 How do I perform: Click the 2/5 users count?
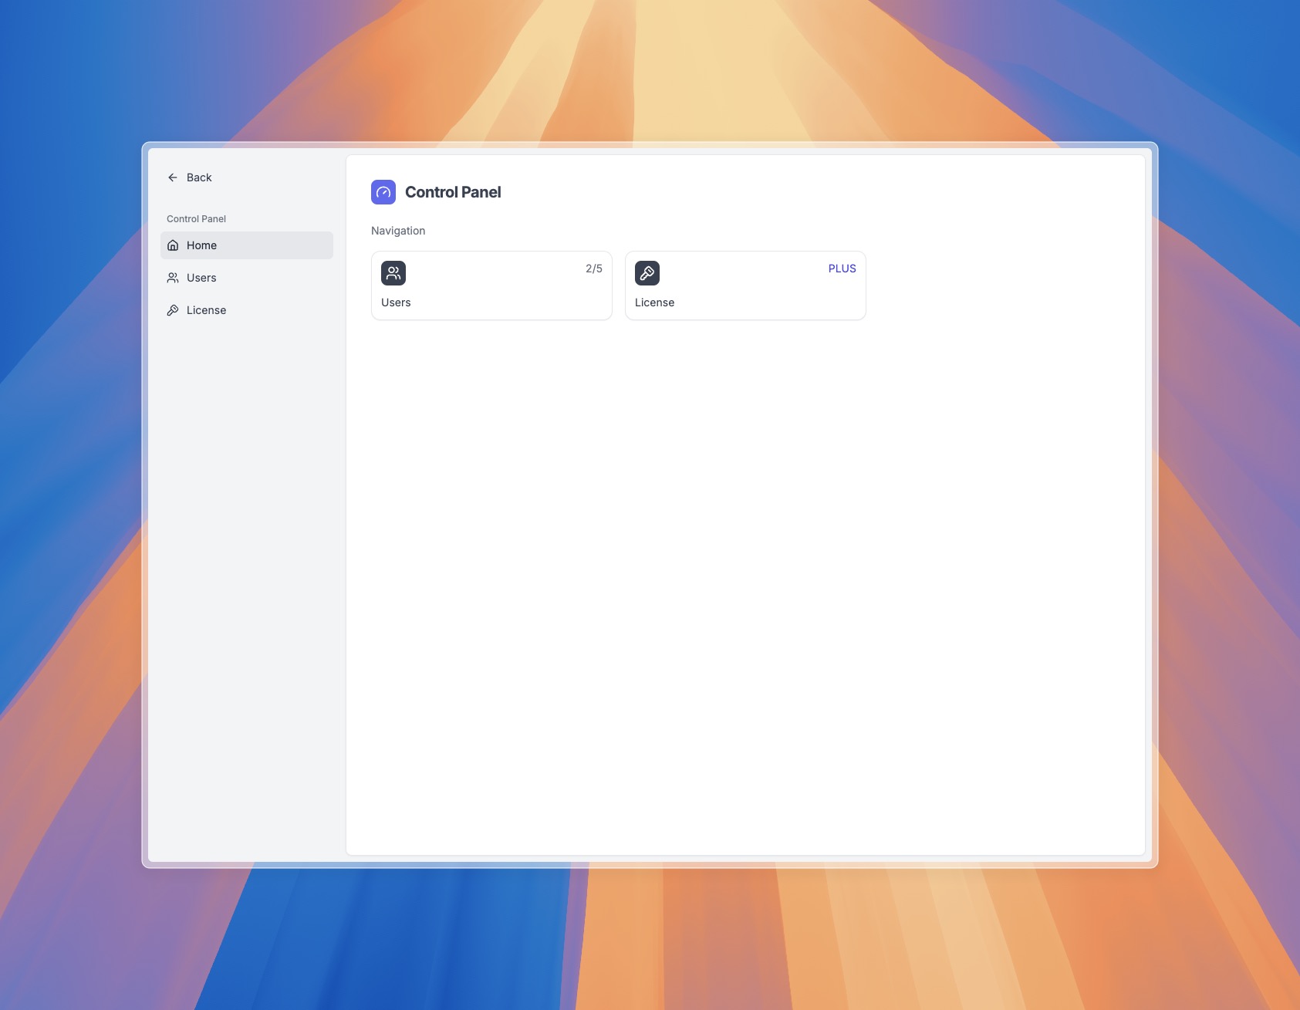coord(594,269)
